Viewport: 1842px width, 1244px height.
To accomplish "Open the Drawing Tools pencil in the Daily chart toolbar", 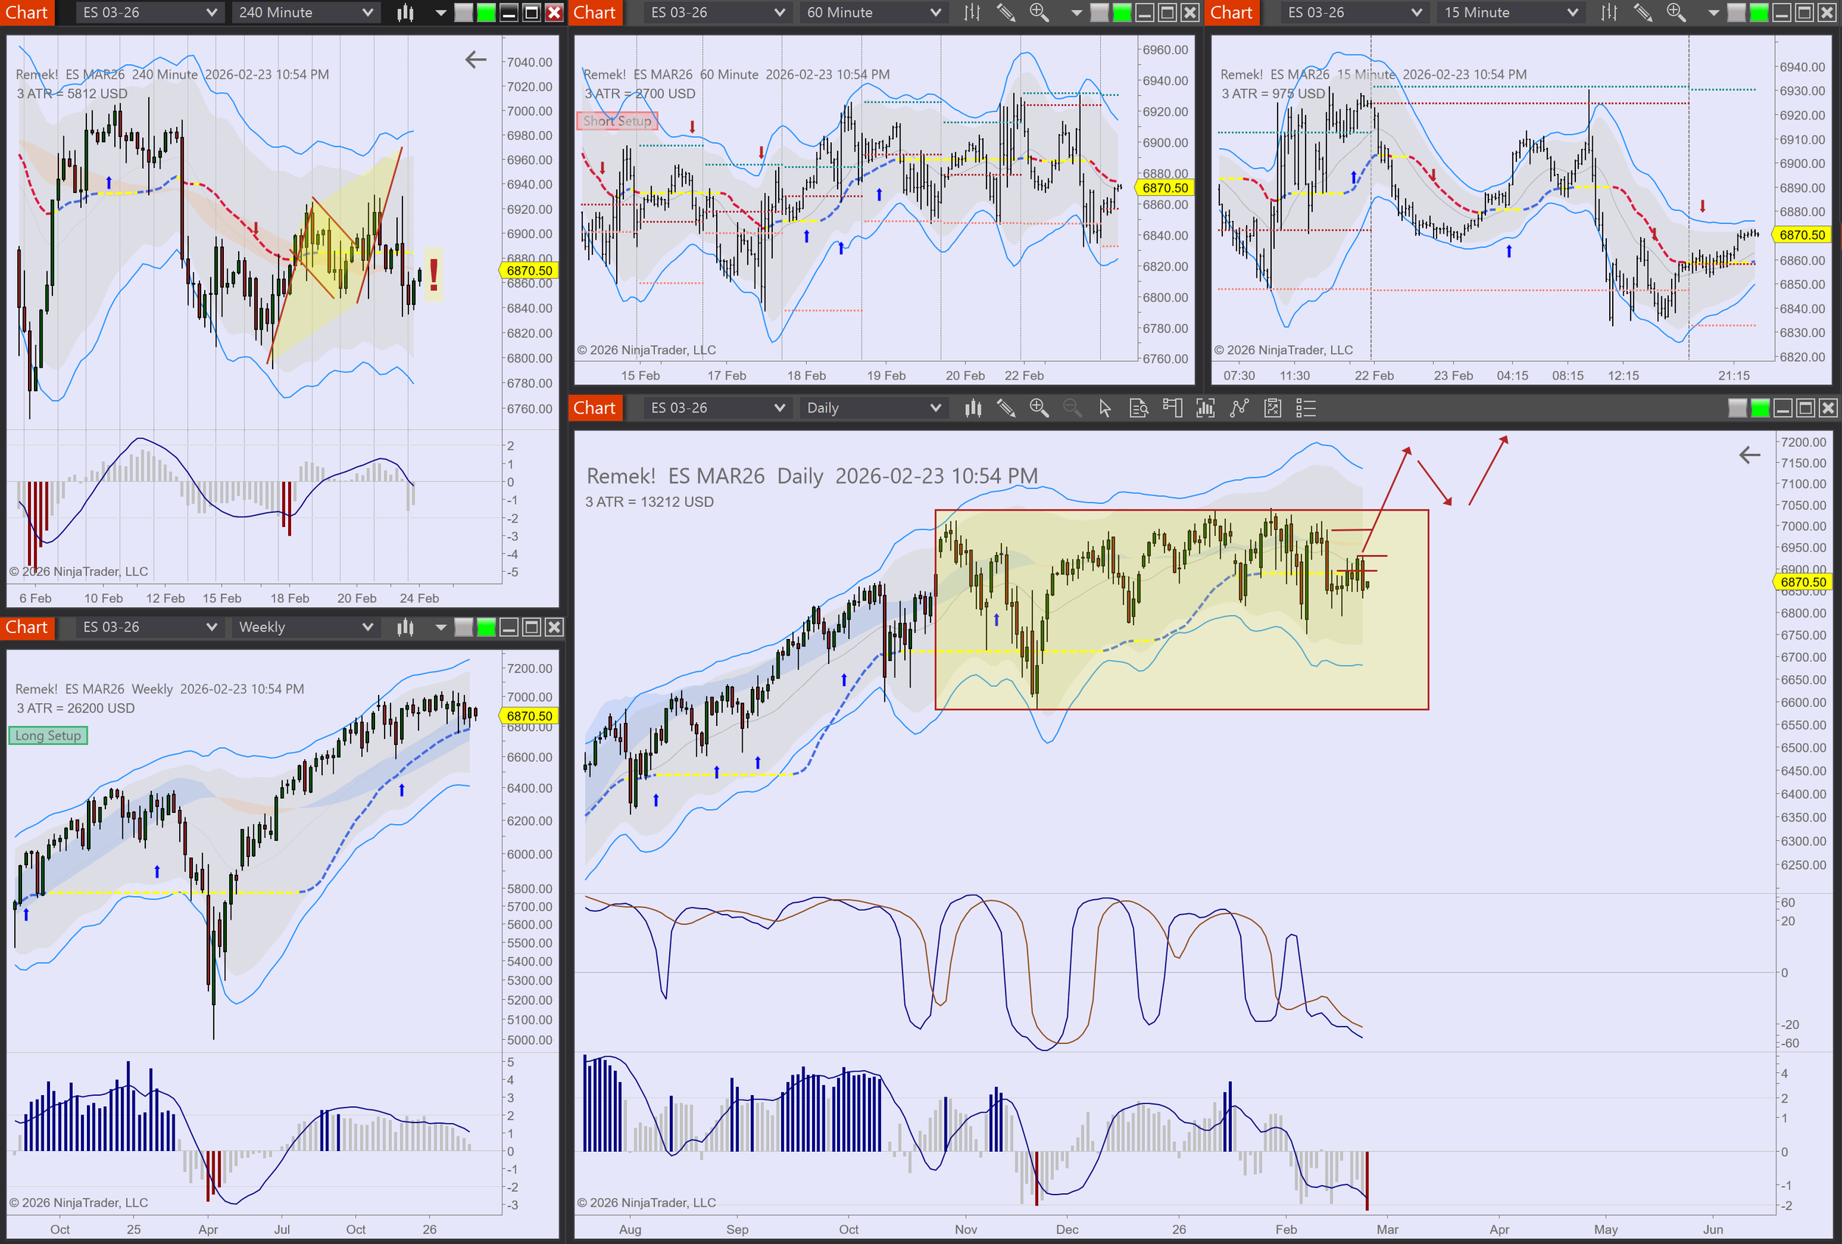I will (1006, 408).
